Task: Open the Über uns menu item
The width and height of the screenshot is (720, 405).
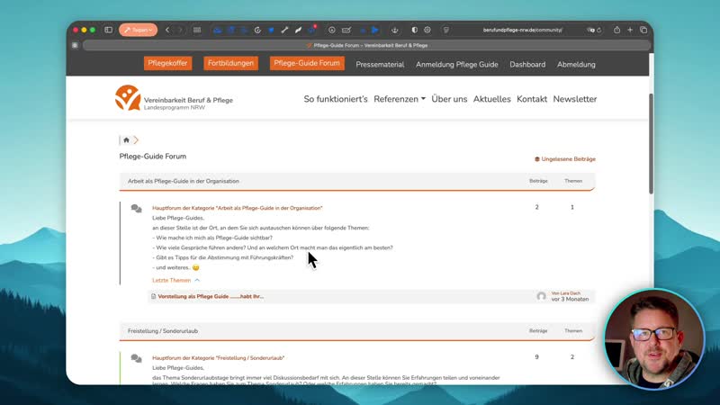Action: pyautogui.click(x=449, y=99)
